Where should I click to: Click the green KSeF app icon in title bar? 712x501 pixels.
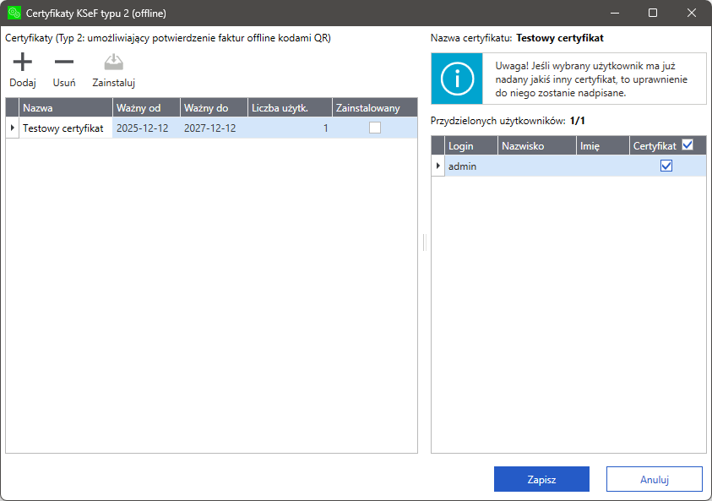[x=14, y=13]
